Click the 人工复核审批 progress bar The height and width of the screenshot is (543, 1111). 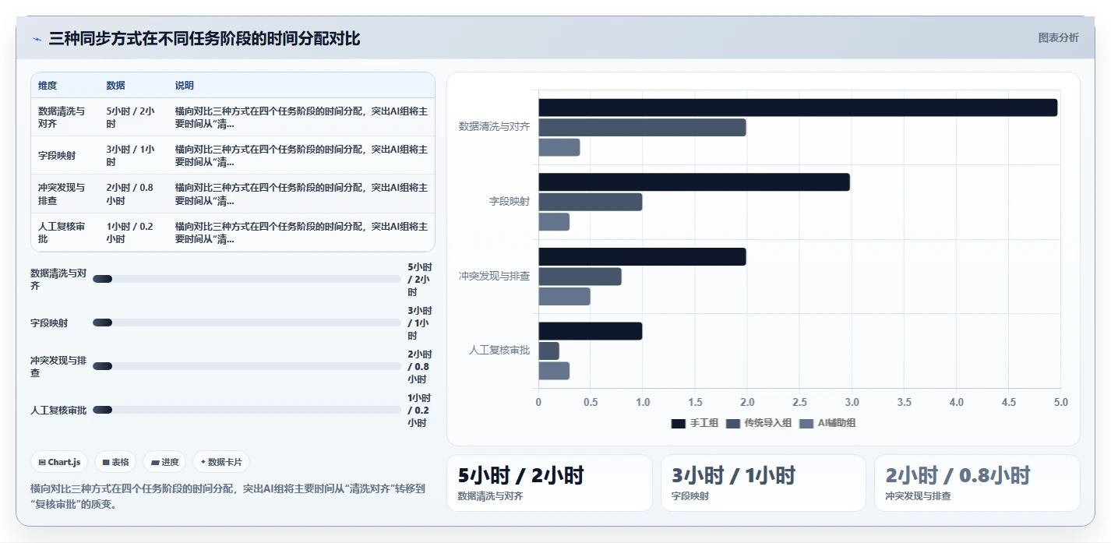(x=246, y=410)
